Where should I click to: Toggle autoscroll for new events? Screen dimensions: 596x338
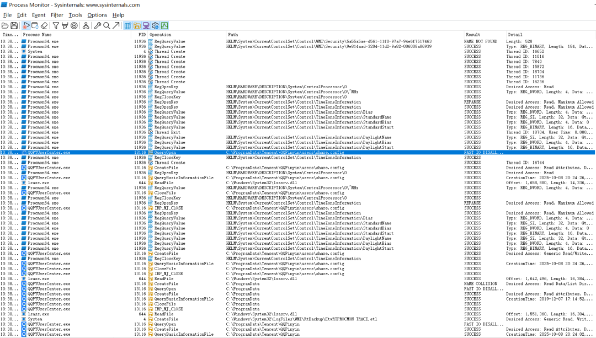(35, 25)
